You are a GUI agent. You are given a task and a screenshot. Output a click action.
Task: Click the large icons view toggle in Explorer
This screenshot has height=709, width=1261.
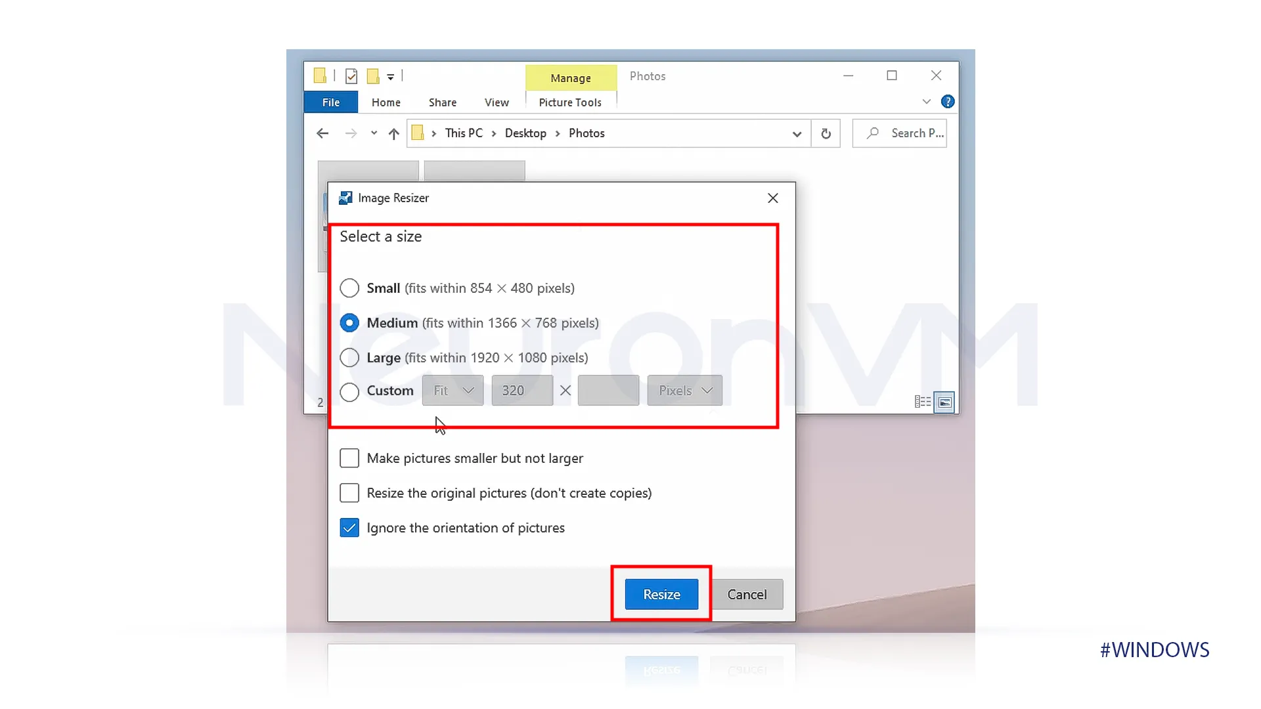pyautogui.click(x=944, y=402)
